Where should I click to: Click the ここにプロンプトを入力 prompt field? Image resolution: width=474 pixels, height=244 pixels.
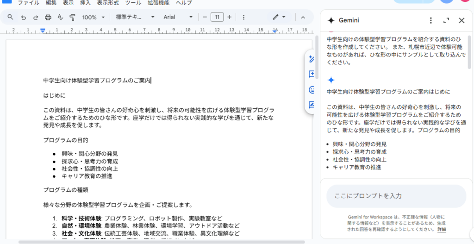(396, 196)
